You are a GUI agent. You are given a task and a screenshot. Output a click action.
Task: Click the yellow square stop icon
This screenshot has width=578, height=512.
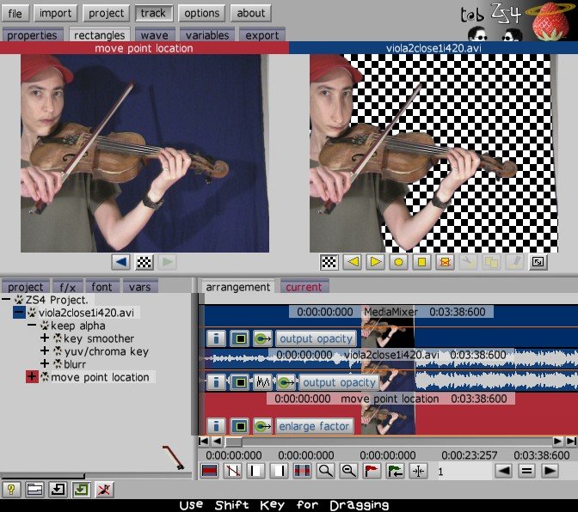422,262
